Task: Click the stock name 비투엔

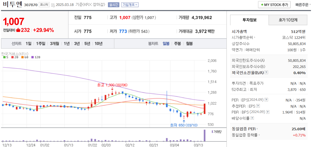Action: (x=13, y=4)
